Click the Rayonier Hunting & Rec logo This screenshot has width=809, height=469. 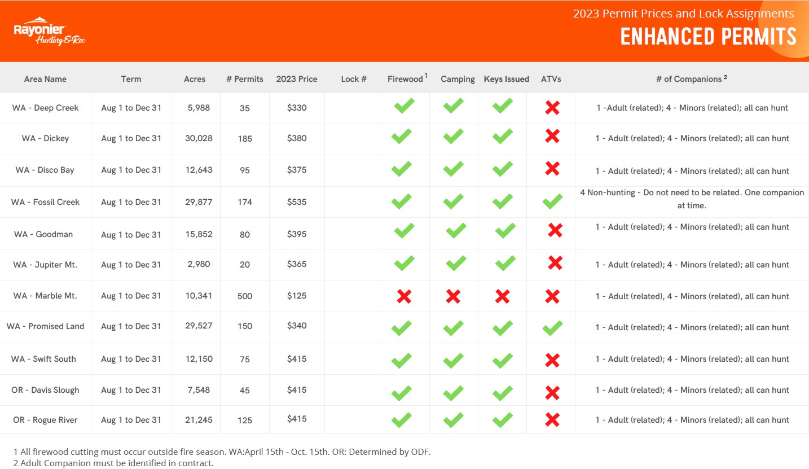(49, 32)
